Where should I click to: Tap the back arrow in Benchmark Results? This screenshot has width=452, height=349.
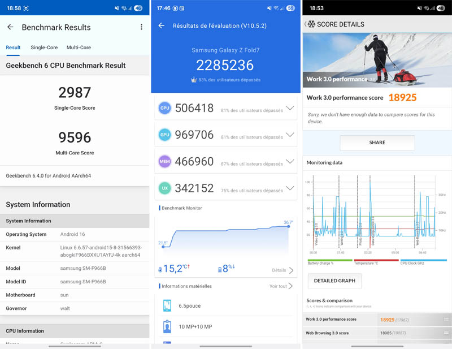[x=10, y=27]
